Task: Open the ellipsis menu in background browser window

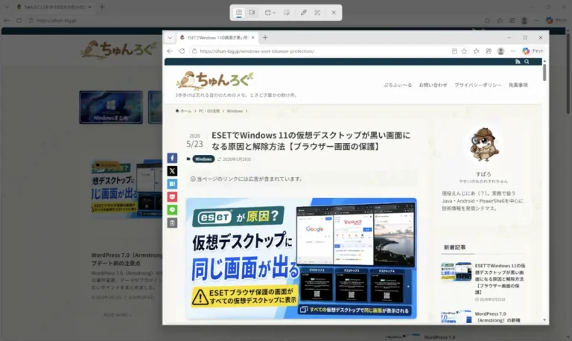Action: pyautogui.click(x=536, y=20)
